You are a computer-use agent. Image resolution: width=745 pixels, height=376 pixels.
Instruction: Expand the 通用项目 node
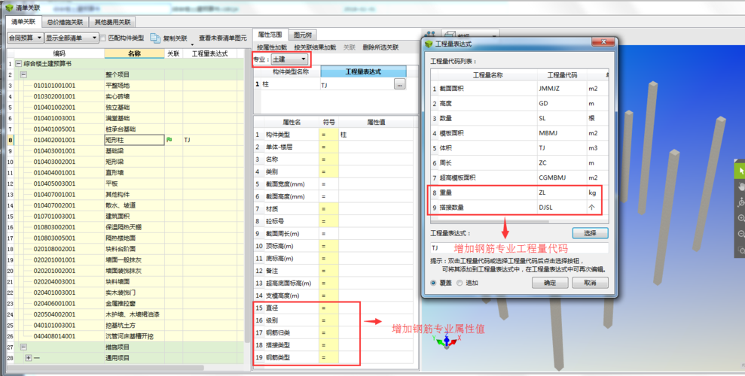click(29, 358)
